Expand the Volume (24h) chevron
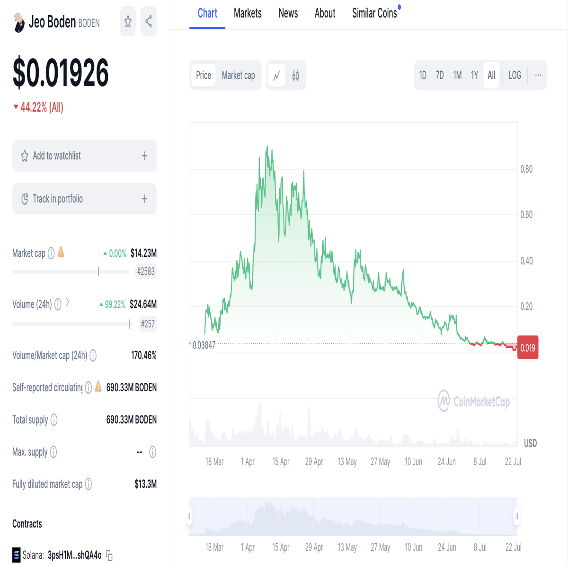 pyautogui.click(x=68, y=302)
